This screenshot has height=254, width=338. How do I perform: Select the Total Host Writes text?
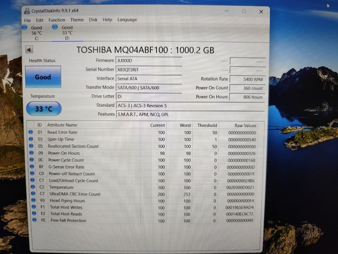pos(67,207)
